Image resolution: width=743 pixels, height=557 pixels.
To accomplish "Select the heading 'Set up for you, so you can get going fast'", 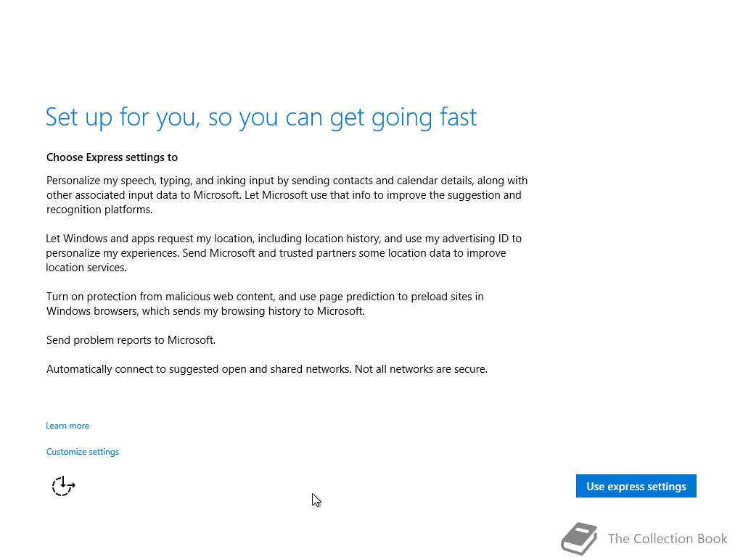I will (x=261, y=117).
